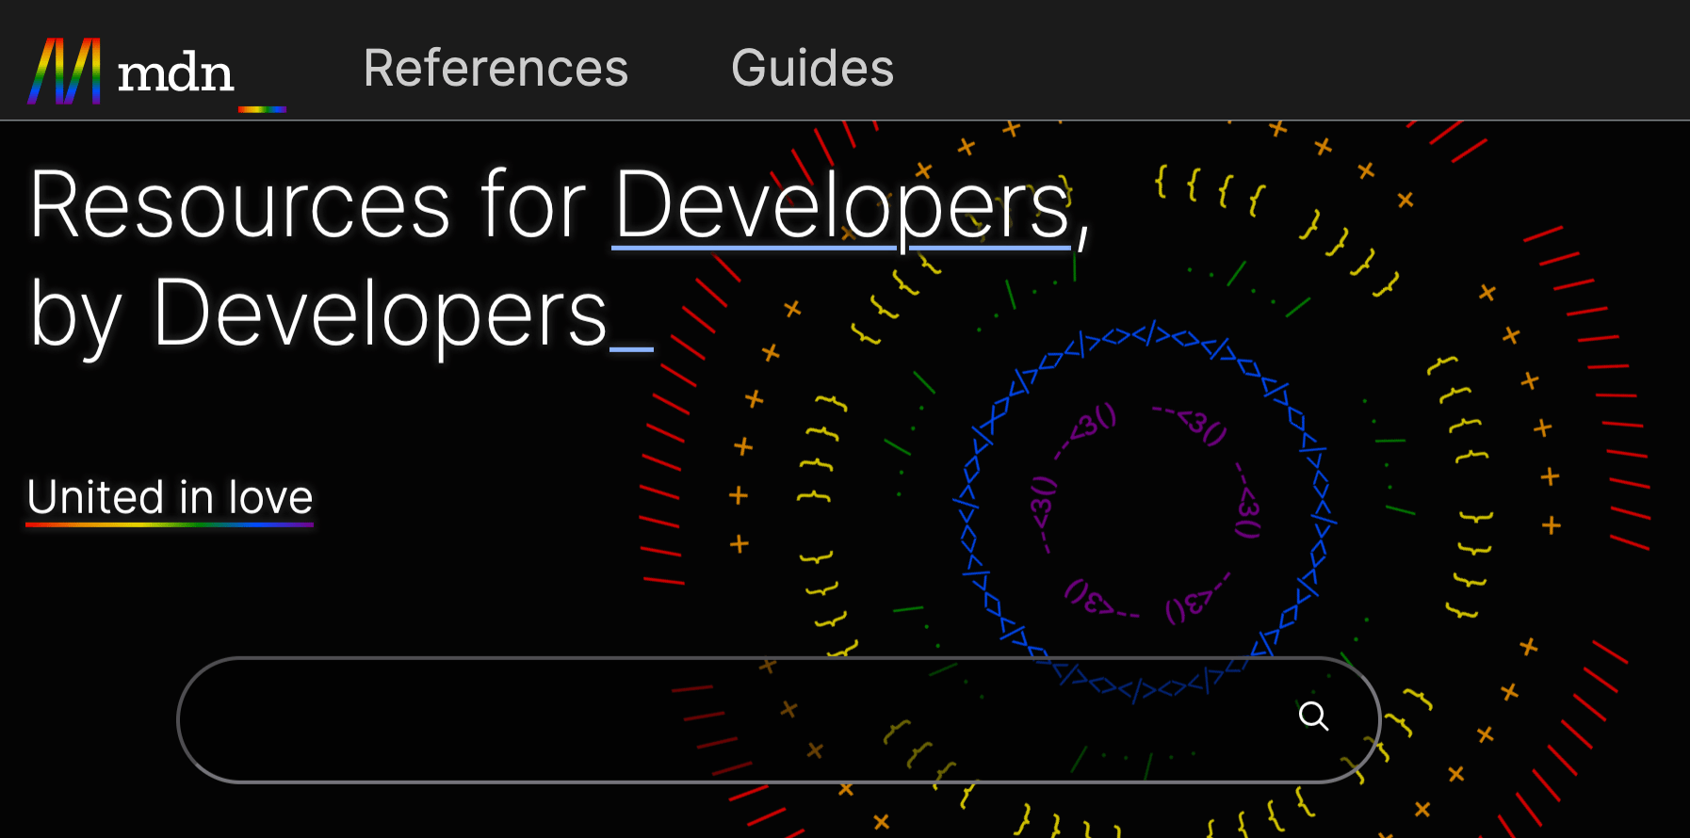Viewport: 1690px width, 838px height.
Task: Click the MDN rainbow logo
Action: tap(156, 73)
